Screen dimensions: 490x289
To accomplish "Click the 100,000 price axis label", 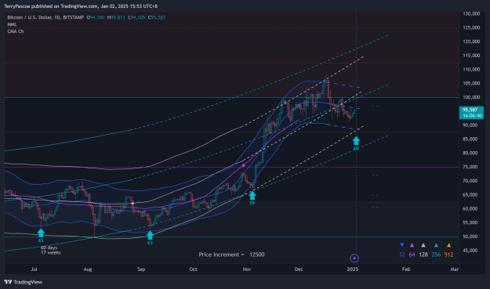I will [471, 97].
